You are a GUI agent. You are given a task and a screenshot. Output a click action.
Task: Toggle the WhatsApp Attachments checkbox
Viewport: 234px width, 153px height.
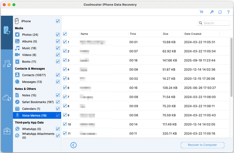pos(58,135)
